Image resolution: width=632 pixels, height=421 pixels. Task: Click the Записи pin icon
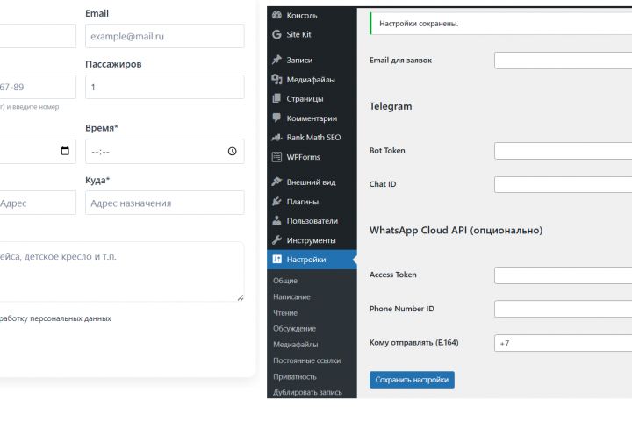tap(277, 60)
